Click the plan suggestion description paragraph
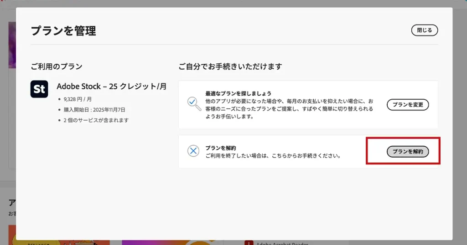 click(289, 109)
